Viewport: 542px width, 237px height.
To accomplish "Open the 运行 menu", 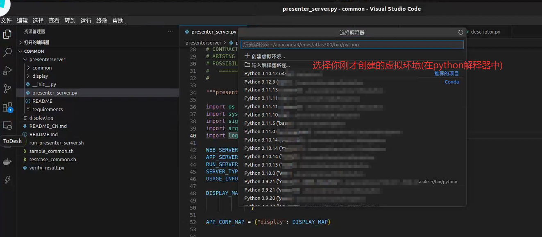I will pyautogui.click(x=86, y=20).
